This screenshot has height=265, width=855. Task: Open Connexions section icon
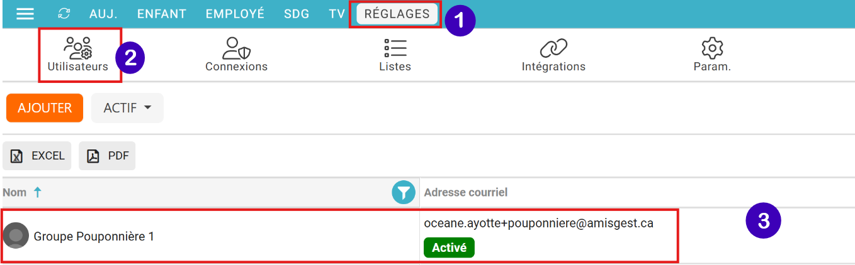(236, 48)
